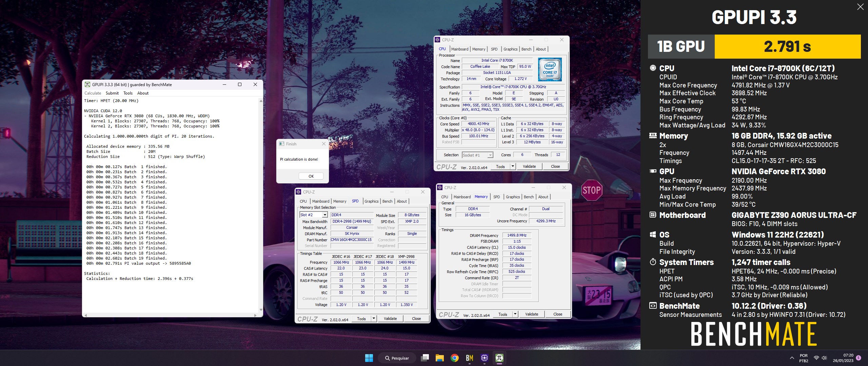Image resolution: width=868 pixels, height=366 pixels.
Task: Click Tools button in SPD CPU-Z window
Action: (361, 319)
